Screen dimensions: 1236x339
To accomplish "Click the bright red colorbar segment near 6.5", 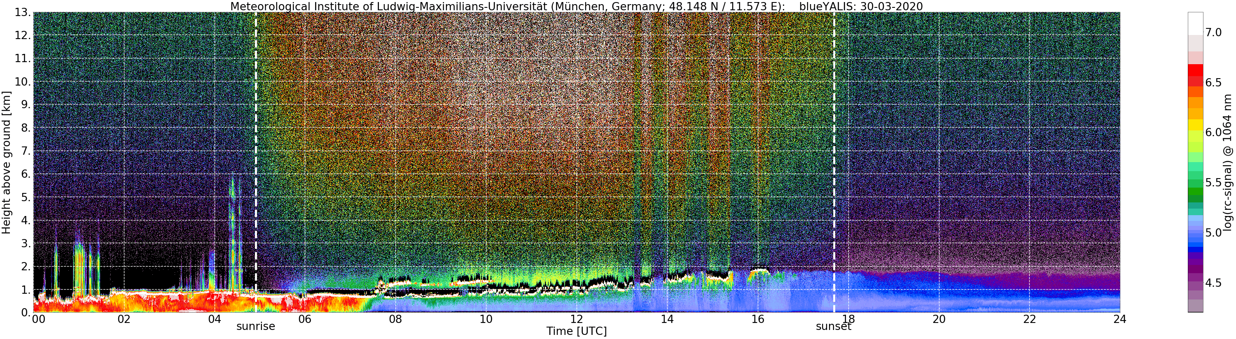I will pyautogui.click(x=1195, y=70).
